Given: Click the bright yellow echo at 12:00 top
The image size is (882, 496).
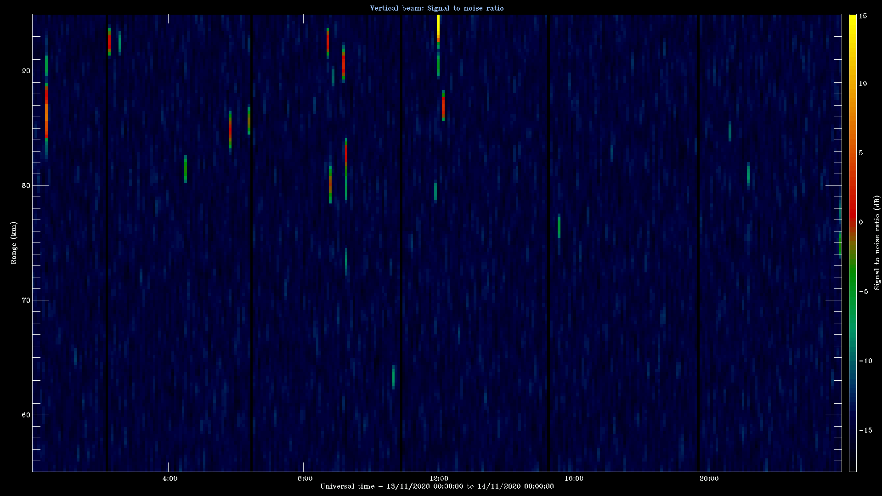Looking at the screenshot, I should pos(438,27).
